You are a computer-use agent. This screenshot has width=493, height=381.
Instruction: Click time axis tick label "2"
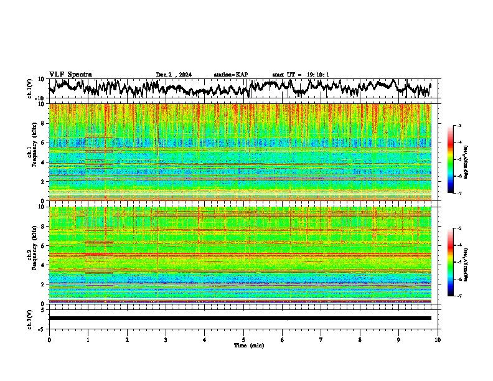pos(127,340)
